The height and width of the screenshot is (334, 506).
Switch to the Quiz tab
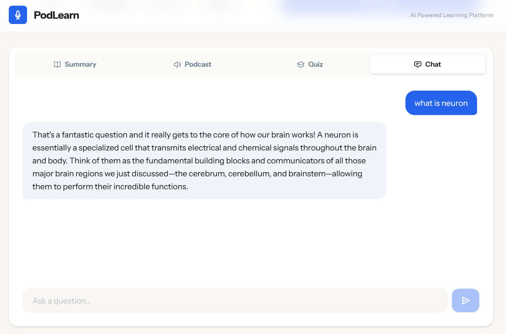point(309,64)
